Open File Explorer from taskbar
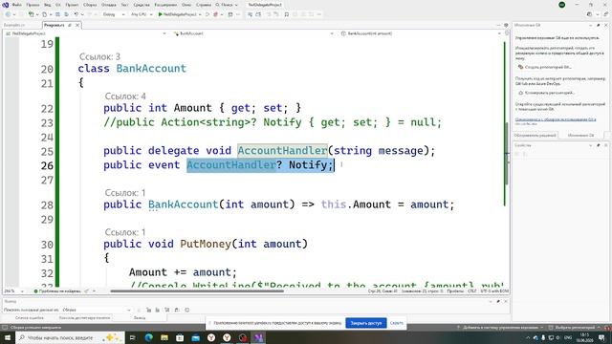The image size is (612, 344). click(164, 337)
